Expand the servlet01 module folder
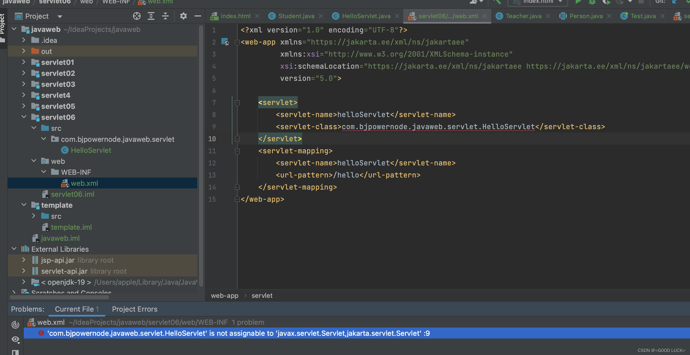The image size is (690, 355). point(24,62)
